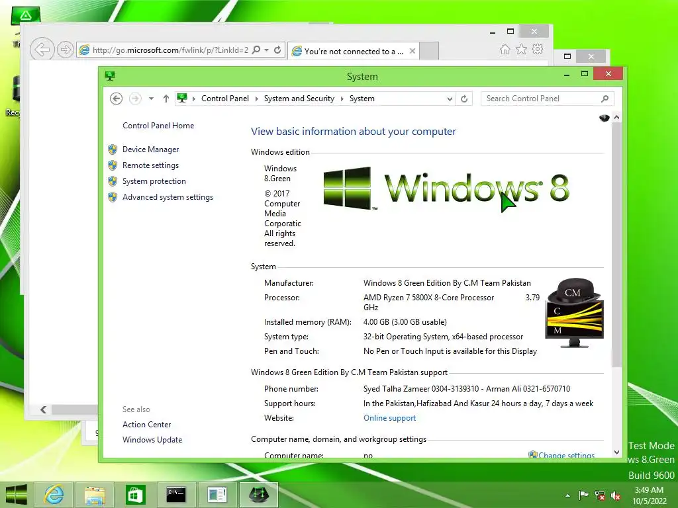The width and height of the screenshot is (678, 508).
Task: Open Action Center link
Action: pyautogui.click(x=146, y=424)
